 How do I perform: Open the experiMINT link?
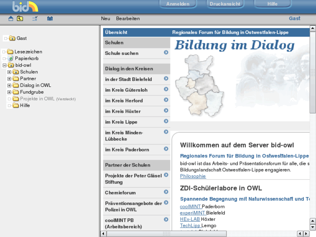[x=193, y=213]
